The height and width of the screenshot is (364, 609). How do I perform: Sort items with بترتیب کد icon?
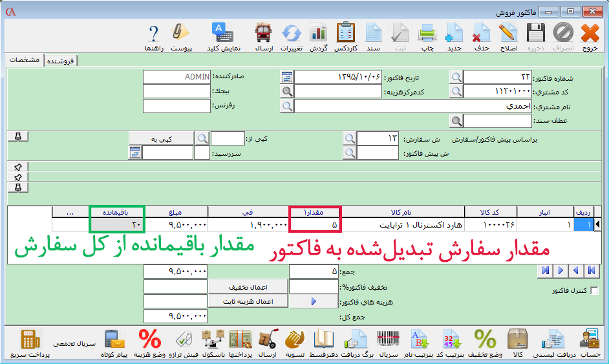coord(451,339)
